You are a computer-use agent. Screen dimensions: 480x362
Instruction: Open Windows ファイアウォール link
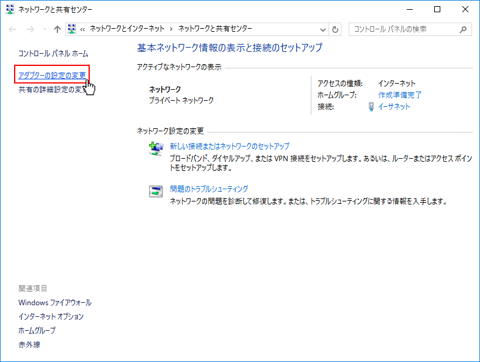click(x=55, y=302)
